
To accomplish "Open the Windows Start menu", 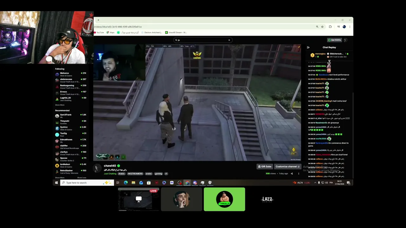I will coord(56,183).
